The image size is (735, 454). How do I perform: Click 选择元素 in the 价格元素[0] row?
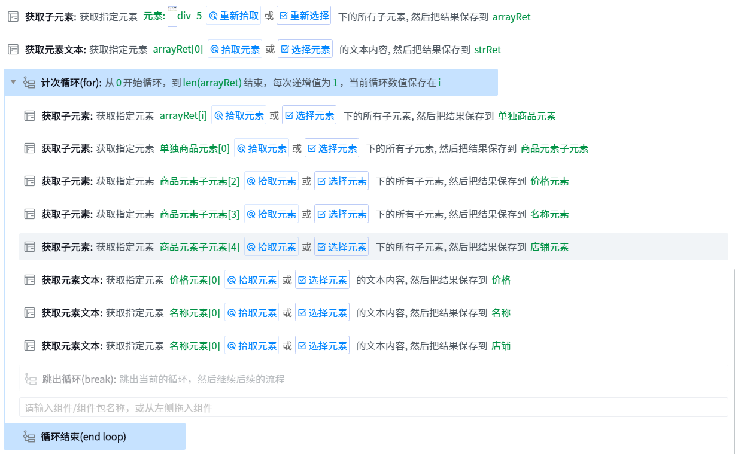pos(322,280)
